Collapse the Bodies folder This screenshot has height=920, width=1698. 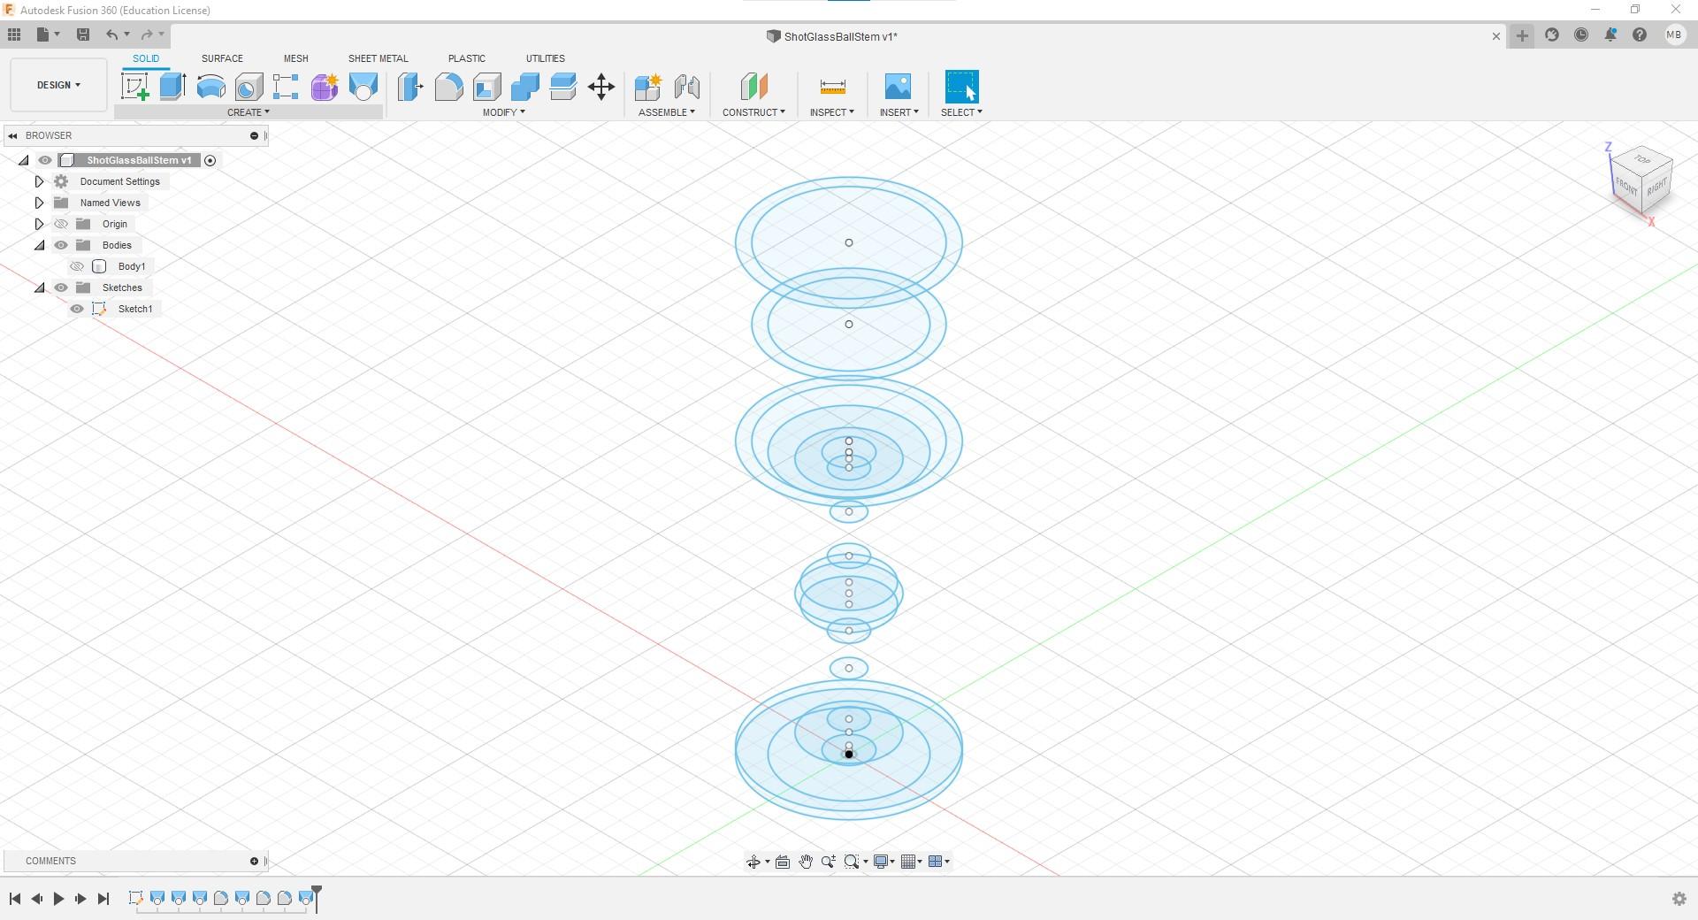point(39,245)
